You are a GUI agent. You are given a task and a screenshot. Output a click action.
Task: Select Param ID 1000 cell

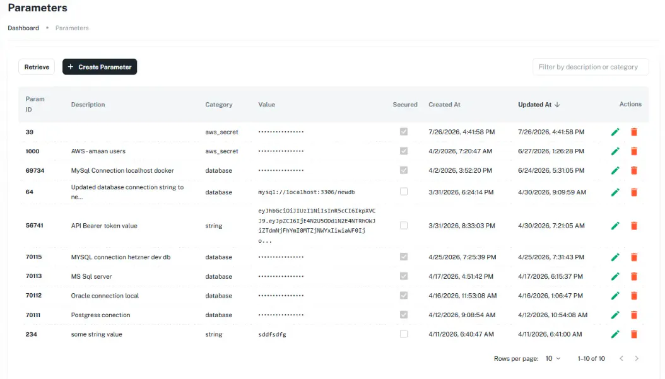click(x=32, y=151)
